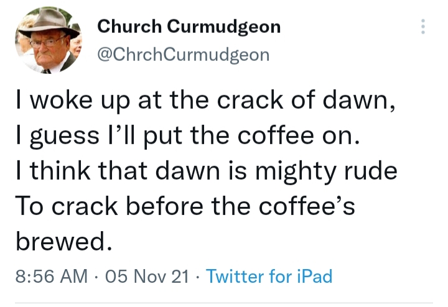
Task: Click the line 'I think that dawn is mighty rude'
Action: (206, 171)
